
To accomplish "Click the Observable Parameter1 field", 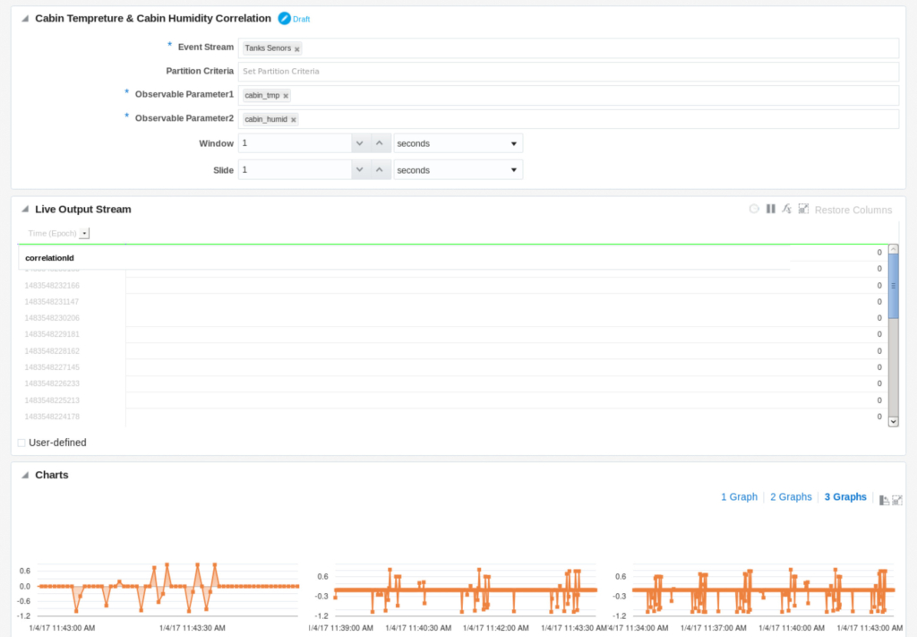I will pos(569,95).
